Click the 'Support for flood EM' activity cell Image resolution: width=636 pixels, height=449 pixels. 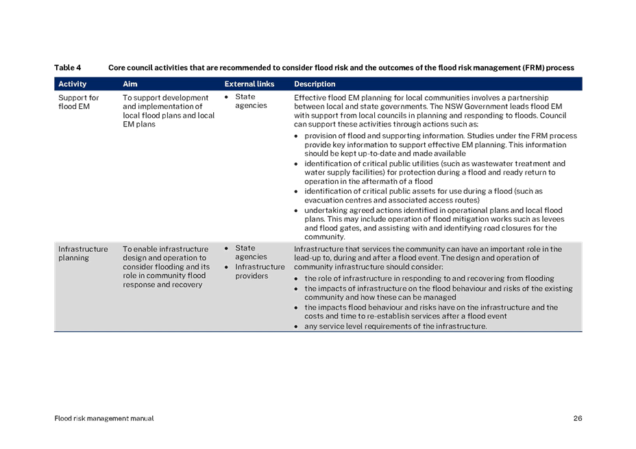pos(79,102)
